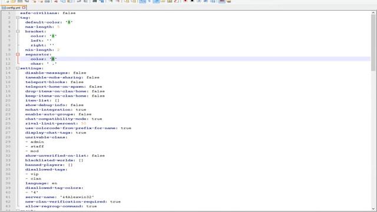Click 'disable-messages: false'
The image size is (377, 212).
[55, 73]
